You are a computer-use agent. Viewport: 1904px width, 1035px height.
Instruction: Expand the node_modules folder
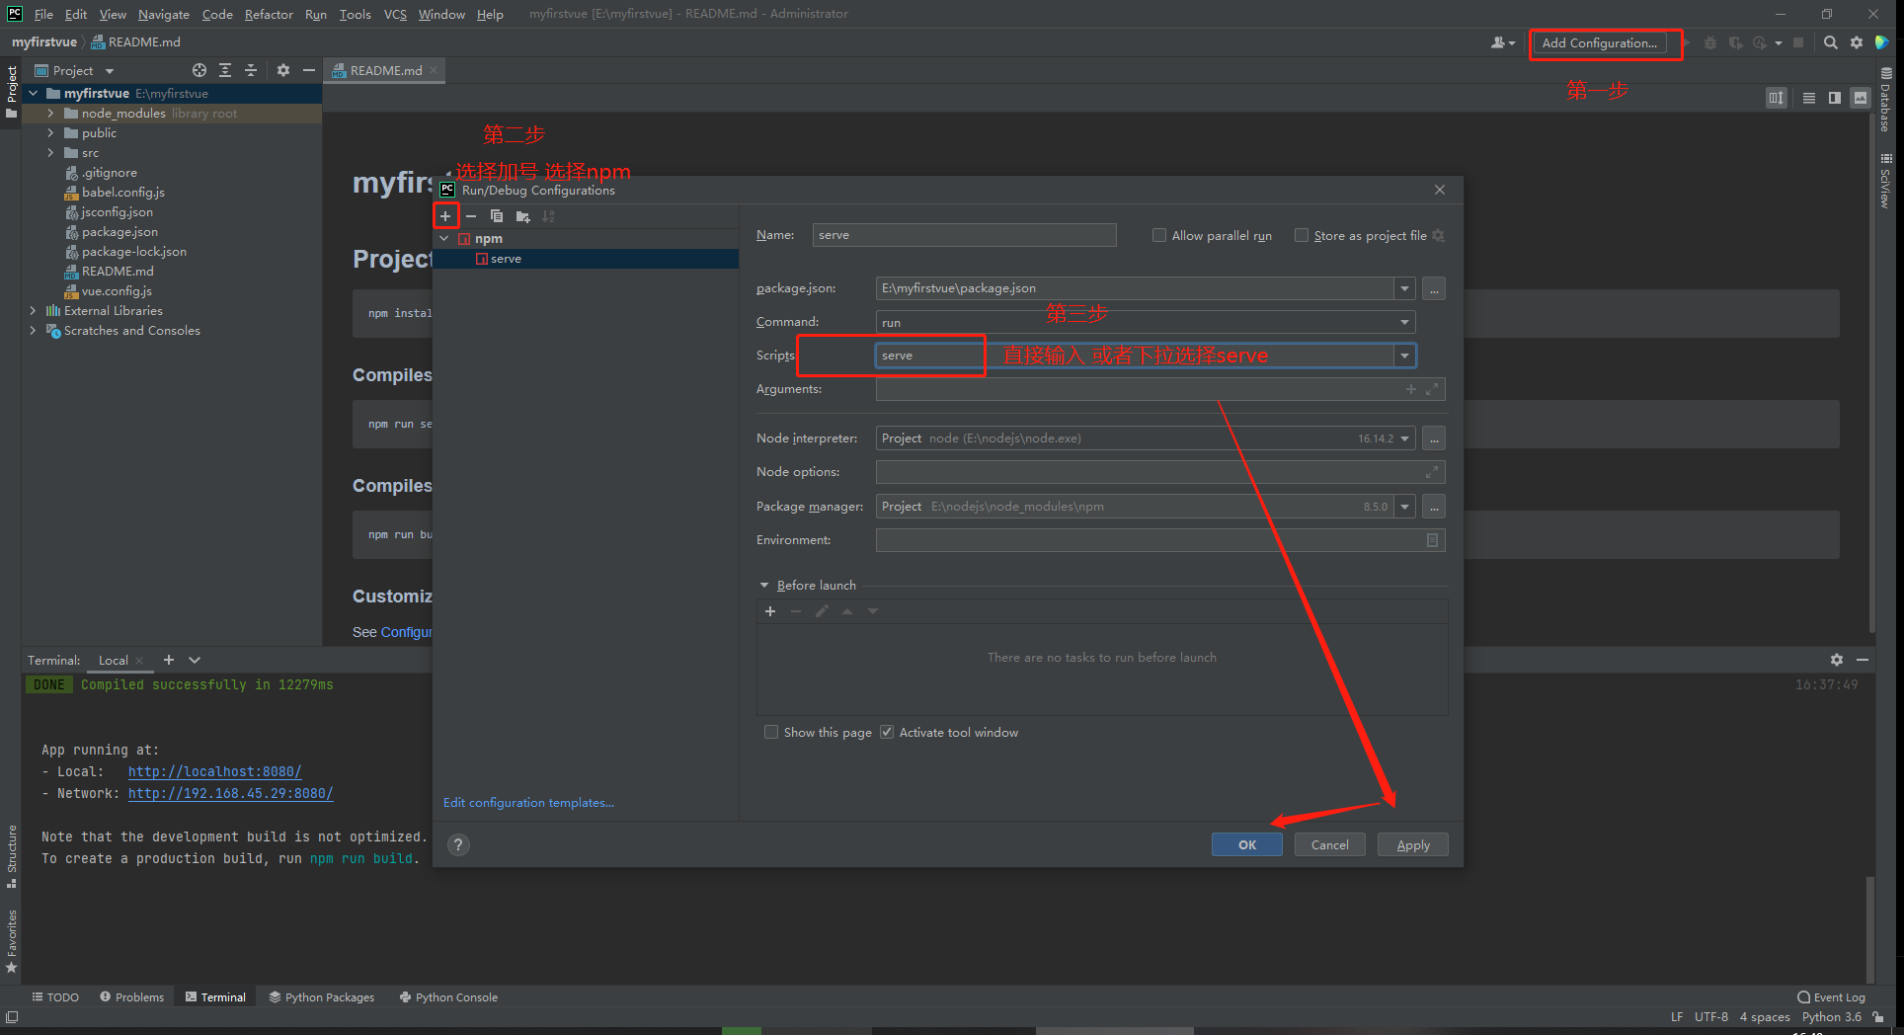pyautogui.click(x=50, y=114)
